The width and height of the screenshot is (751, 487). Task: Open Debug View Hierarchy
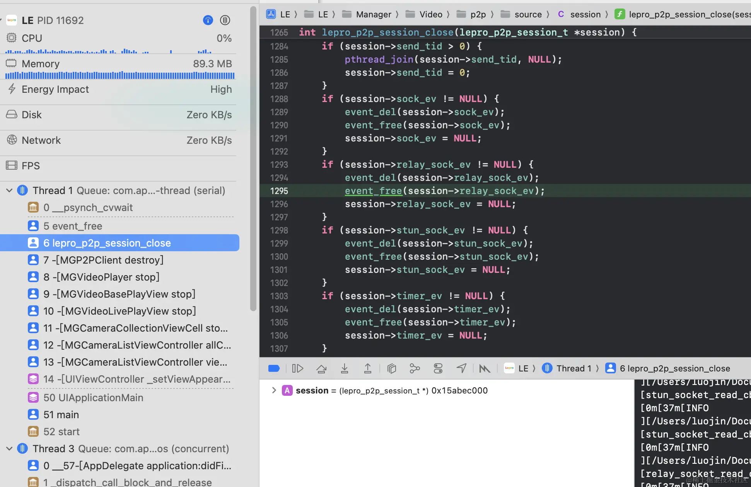tap(391, 368)
